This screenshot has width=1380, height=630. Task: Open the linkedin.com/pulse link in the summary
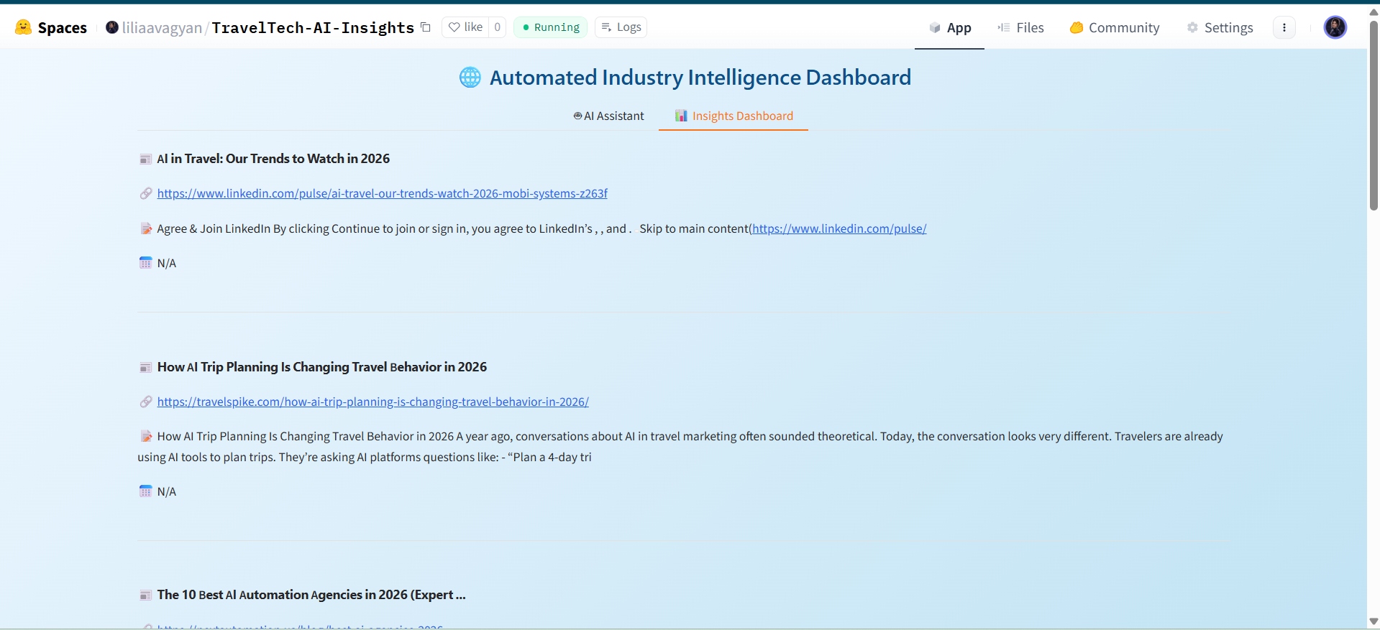[839, 228]
